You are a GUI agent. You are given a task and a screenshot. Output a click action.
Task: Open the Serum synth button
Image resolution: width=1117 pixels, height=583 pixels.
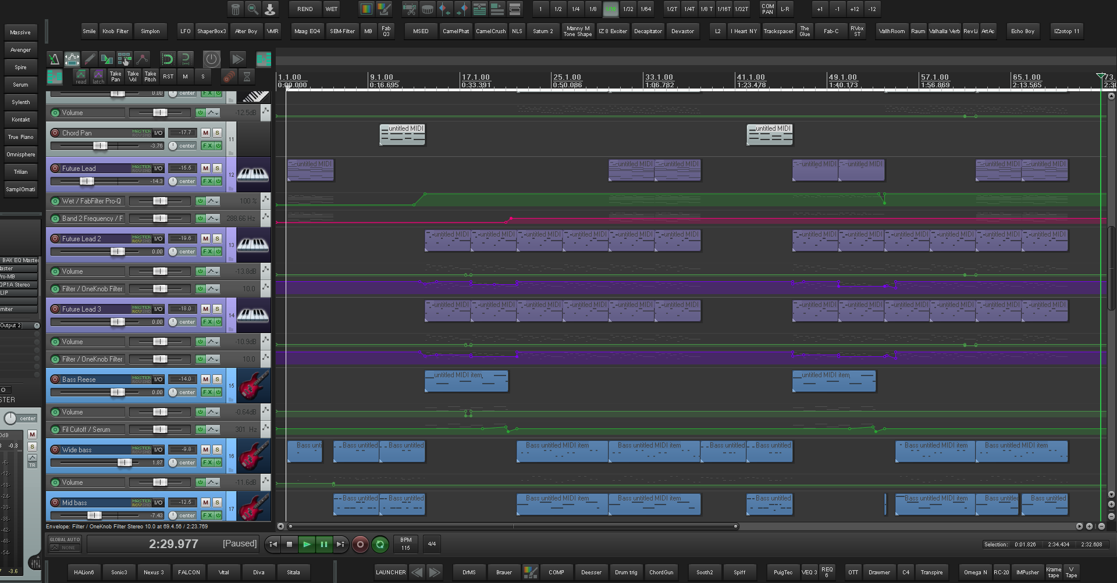click(20, 84)
